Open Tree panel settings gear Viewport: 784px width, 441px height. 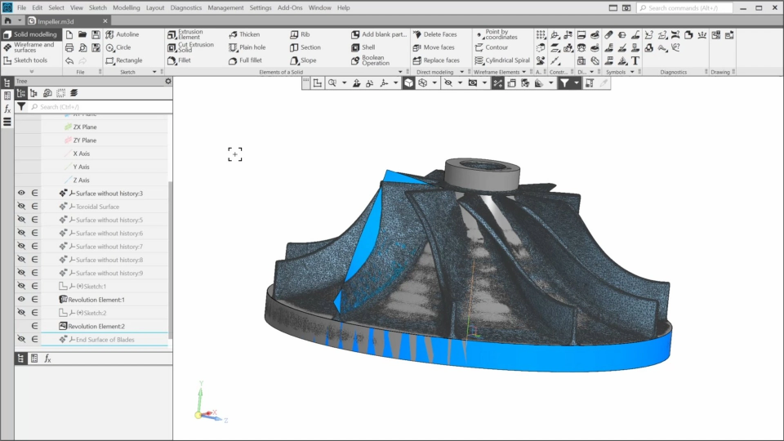[168, 81]
